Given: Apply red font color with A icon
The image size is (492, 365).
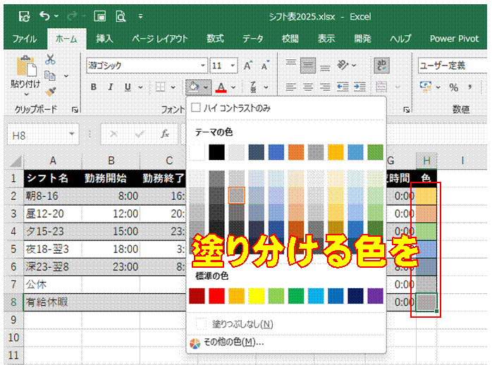Looking at the screenshot, I should [x=221, y=87].
